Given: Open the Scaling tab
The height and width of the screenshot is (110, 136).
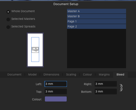Looking at the screenshot, I should 71,75.
